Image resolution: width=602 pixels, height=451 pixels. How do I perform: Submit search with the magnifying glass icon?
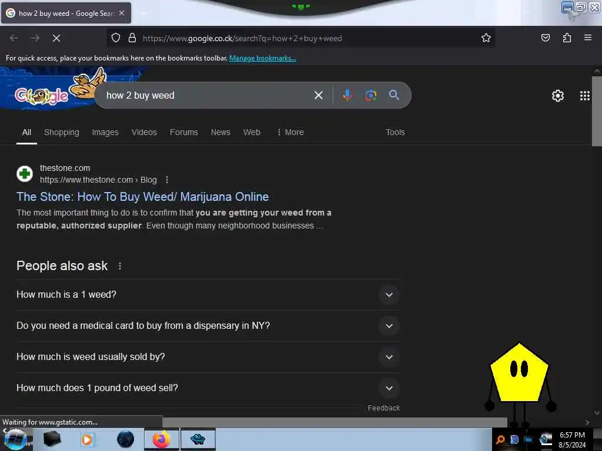[x=394, y=95]
